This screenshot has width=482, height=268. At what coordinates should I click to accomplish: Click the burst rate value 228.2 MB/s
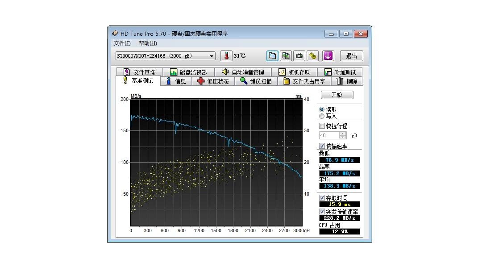pos(339,218)
